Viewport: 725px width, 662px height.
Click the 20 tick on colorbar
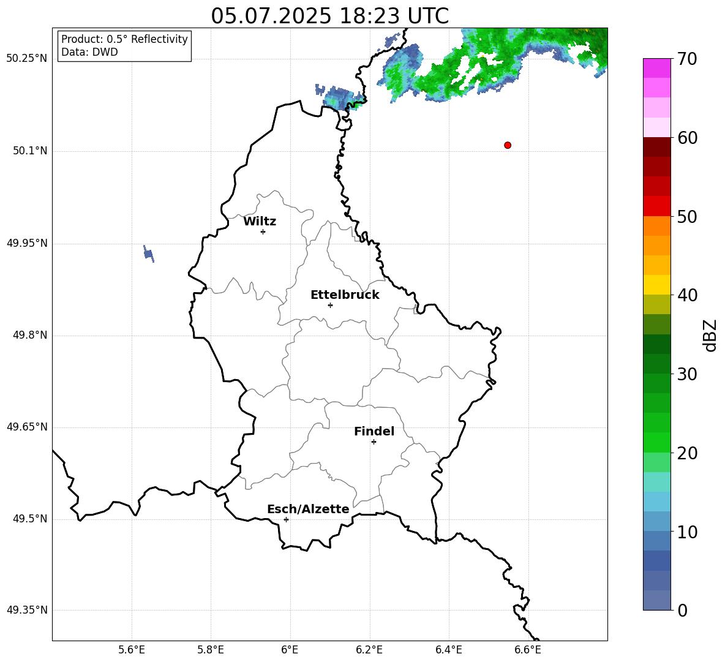687,453
